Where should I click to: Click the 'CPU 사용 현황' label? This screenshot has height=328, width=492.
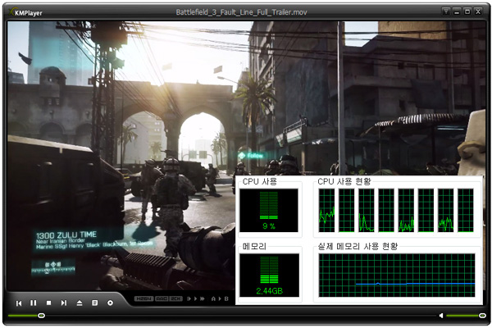pyautogui.click(x=344, y=181)
